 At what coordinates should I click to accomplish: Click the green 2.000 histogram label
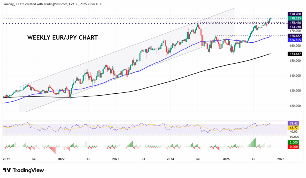pos(293,143)
